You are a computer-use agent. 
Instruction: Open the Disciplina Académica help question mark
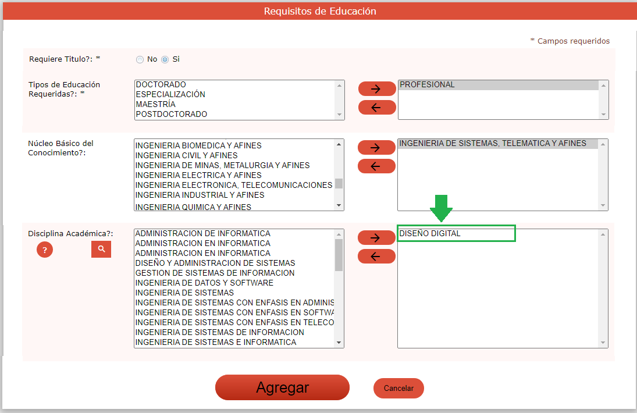pyautogui.click(x=45, y=250)
